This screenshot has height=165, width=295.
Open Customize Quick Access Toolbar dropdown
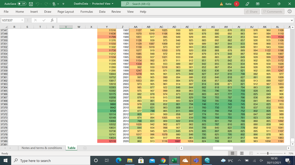[63, 4]
